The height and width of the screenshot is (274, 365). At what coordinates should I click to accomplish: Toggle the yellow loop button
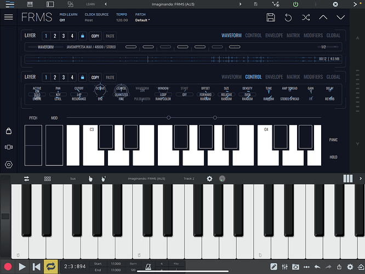[x=50, y=267]
